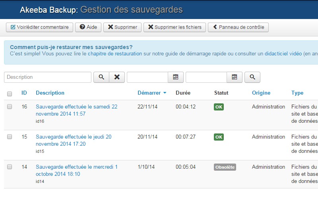Open the first date calendar picker
This screenshot has height=198, width=318.
[176, 77]
